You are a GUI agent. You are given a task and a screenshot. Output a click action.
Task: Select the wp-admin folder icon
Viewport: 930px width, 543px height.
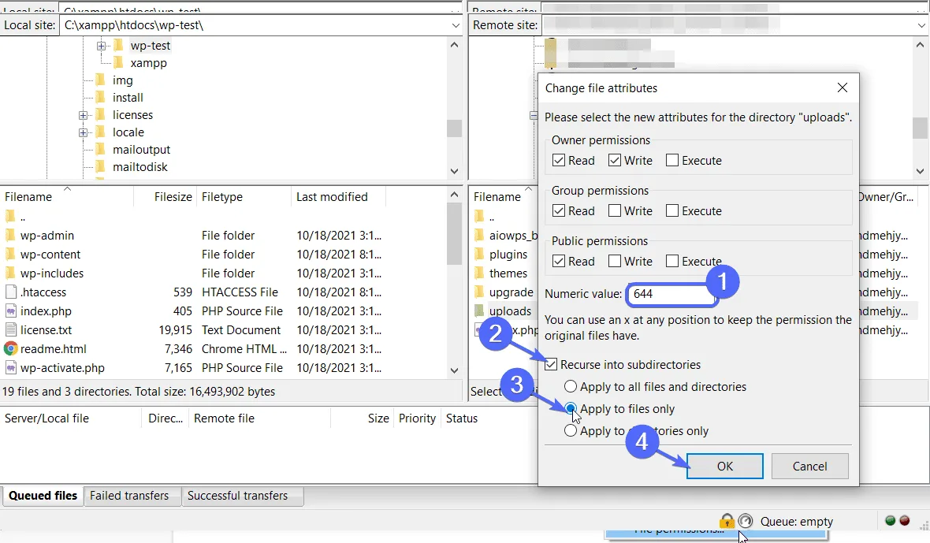click(11, 236)
